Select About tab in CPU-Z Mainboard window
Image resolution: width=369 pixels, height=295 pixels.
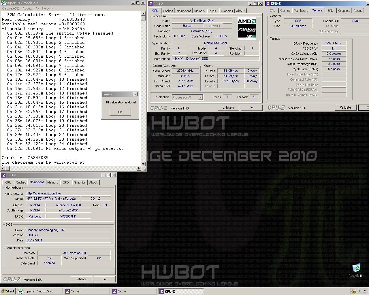click(93, 182)
